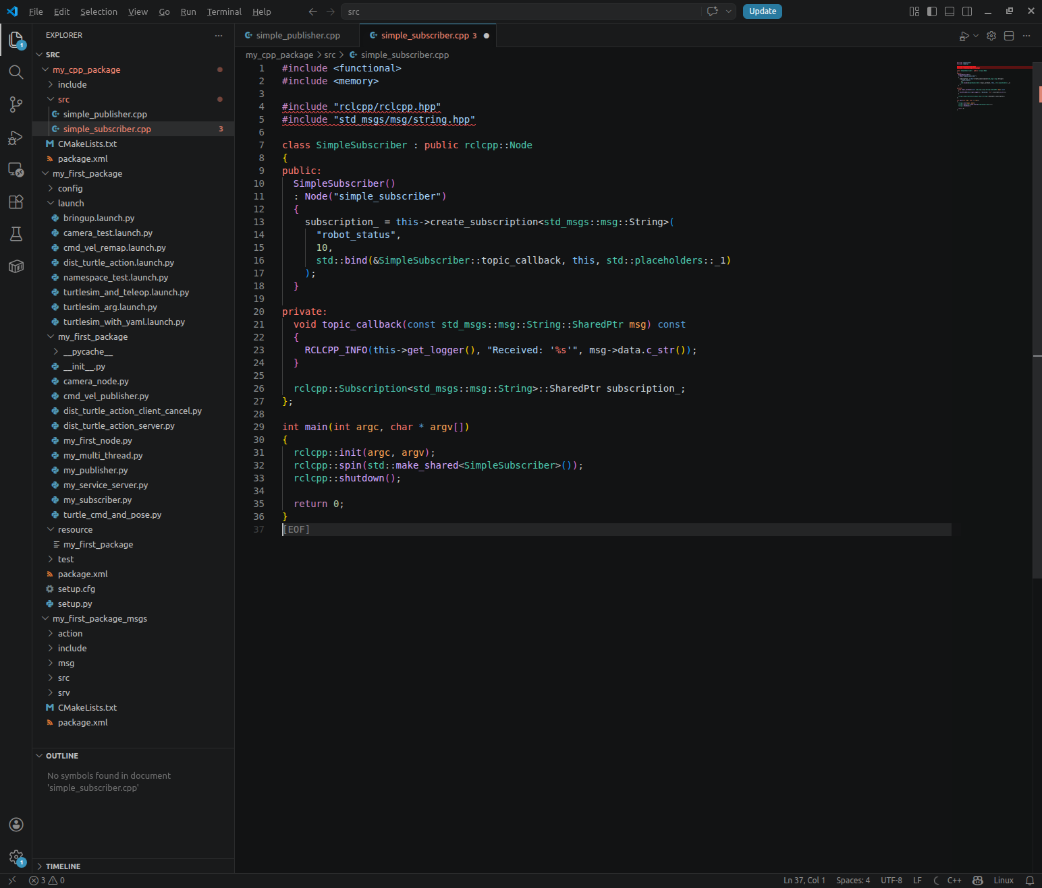Viewport: 1042px width, 888px height.
Task: Open remote window status bar icon
Action: [x=11, y=881]
